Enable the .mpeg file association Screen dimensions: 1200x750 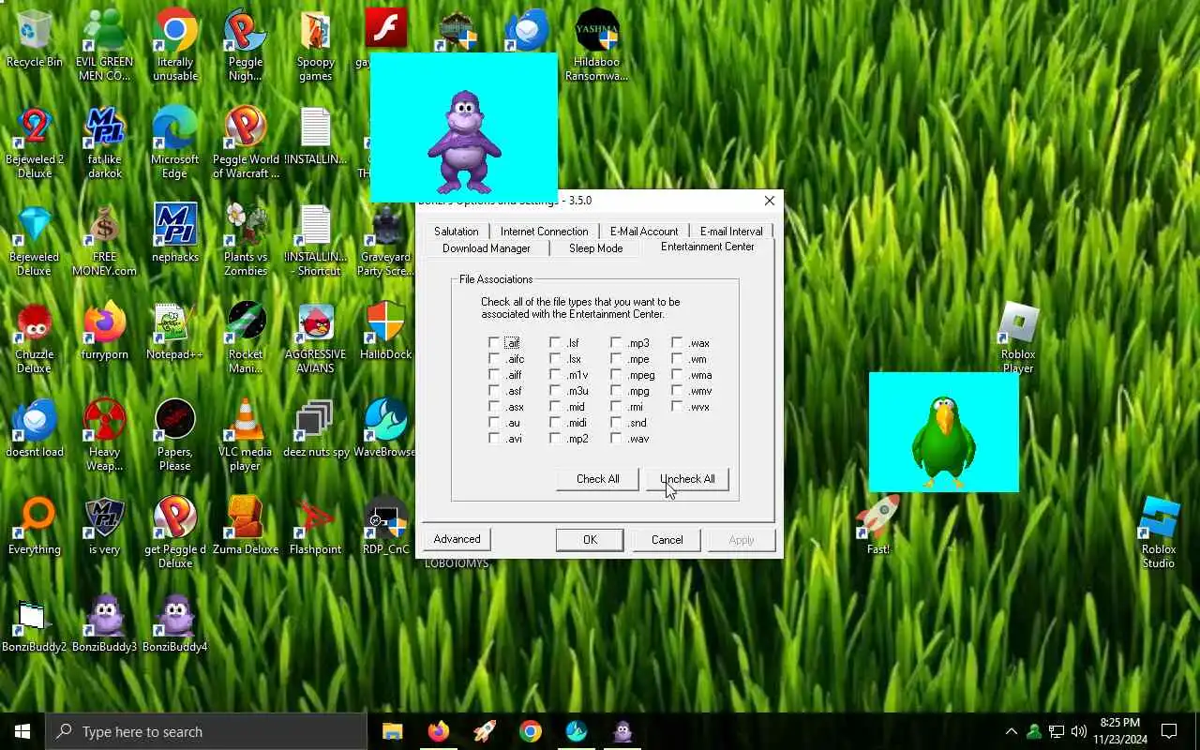[x=616, y=375]
